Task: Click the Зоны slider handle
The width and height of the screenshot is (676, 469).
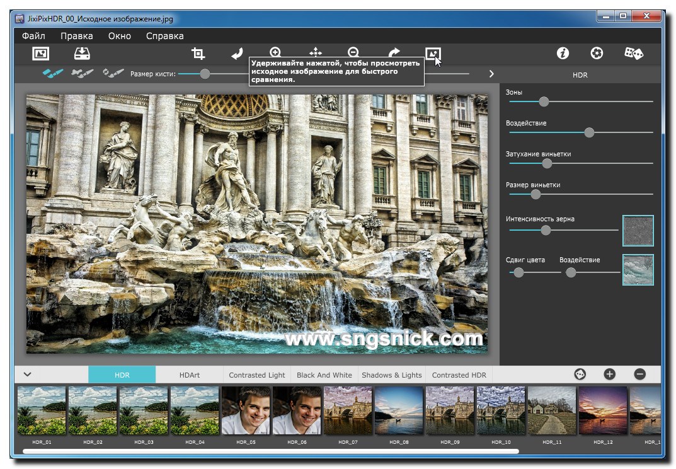Action: [544, 101]
